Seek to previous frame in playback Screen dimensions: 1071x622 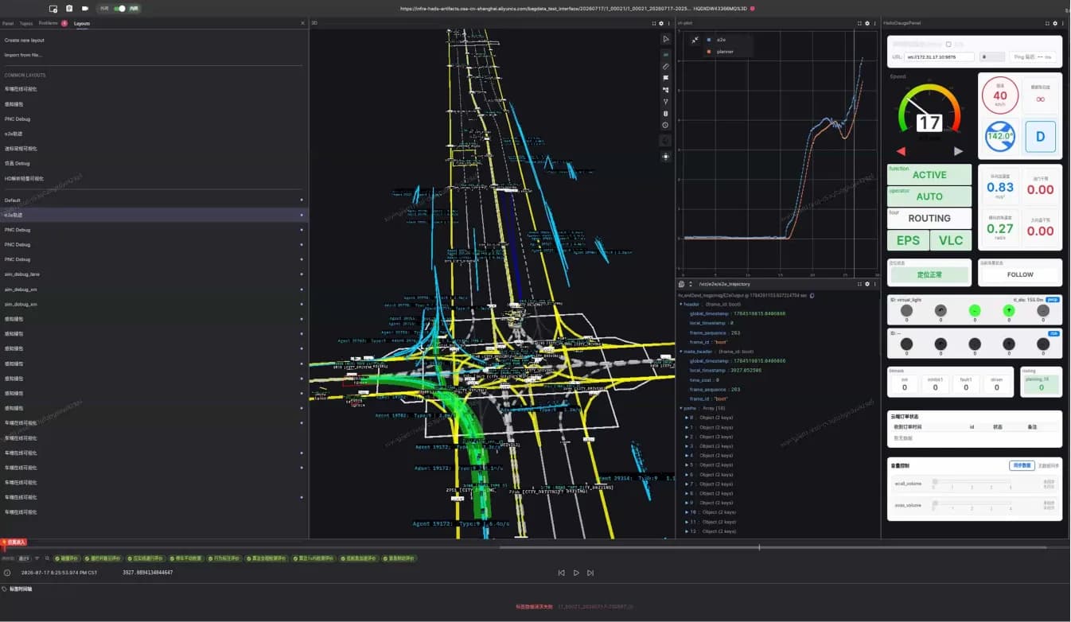click(x=562, y=573)
